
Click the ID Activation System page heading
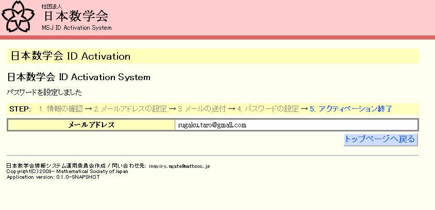click(x=78, y=77)
